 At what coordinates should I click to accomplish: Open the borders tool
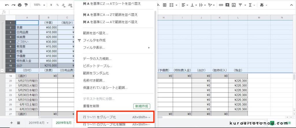click(164, 5)
